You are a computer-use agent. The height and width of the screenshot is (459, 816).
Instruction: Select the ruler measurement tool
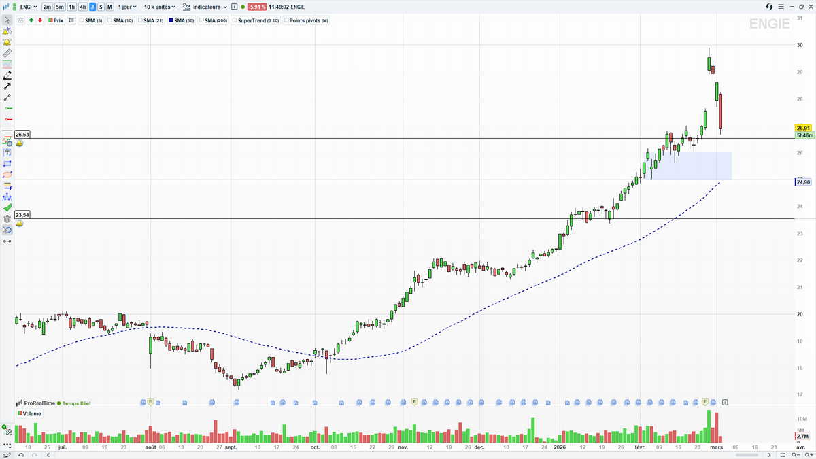point(7,53)
